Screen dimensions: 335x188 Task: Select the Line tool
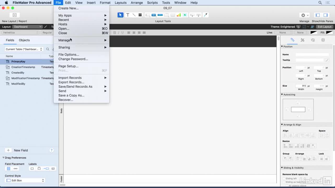(x=134, y=15)
